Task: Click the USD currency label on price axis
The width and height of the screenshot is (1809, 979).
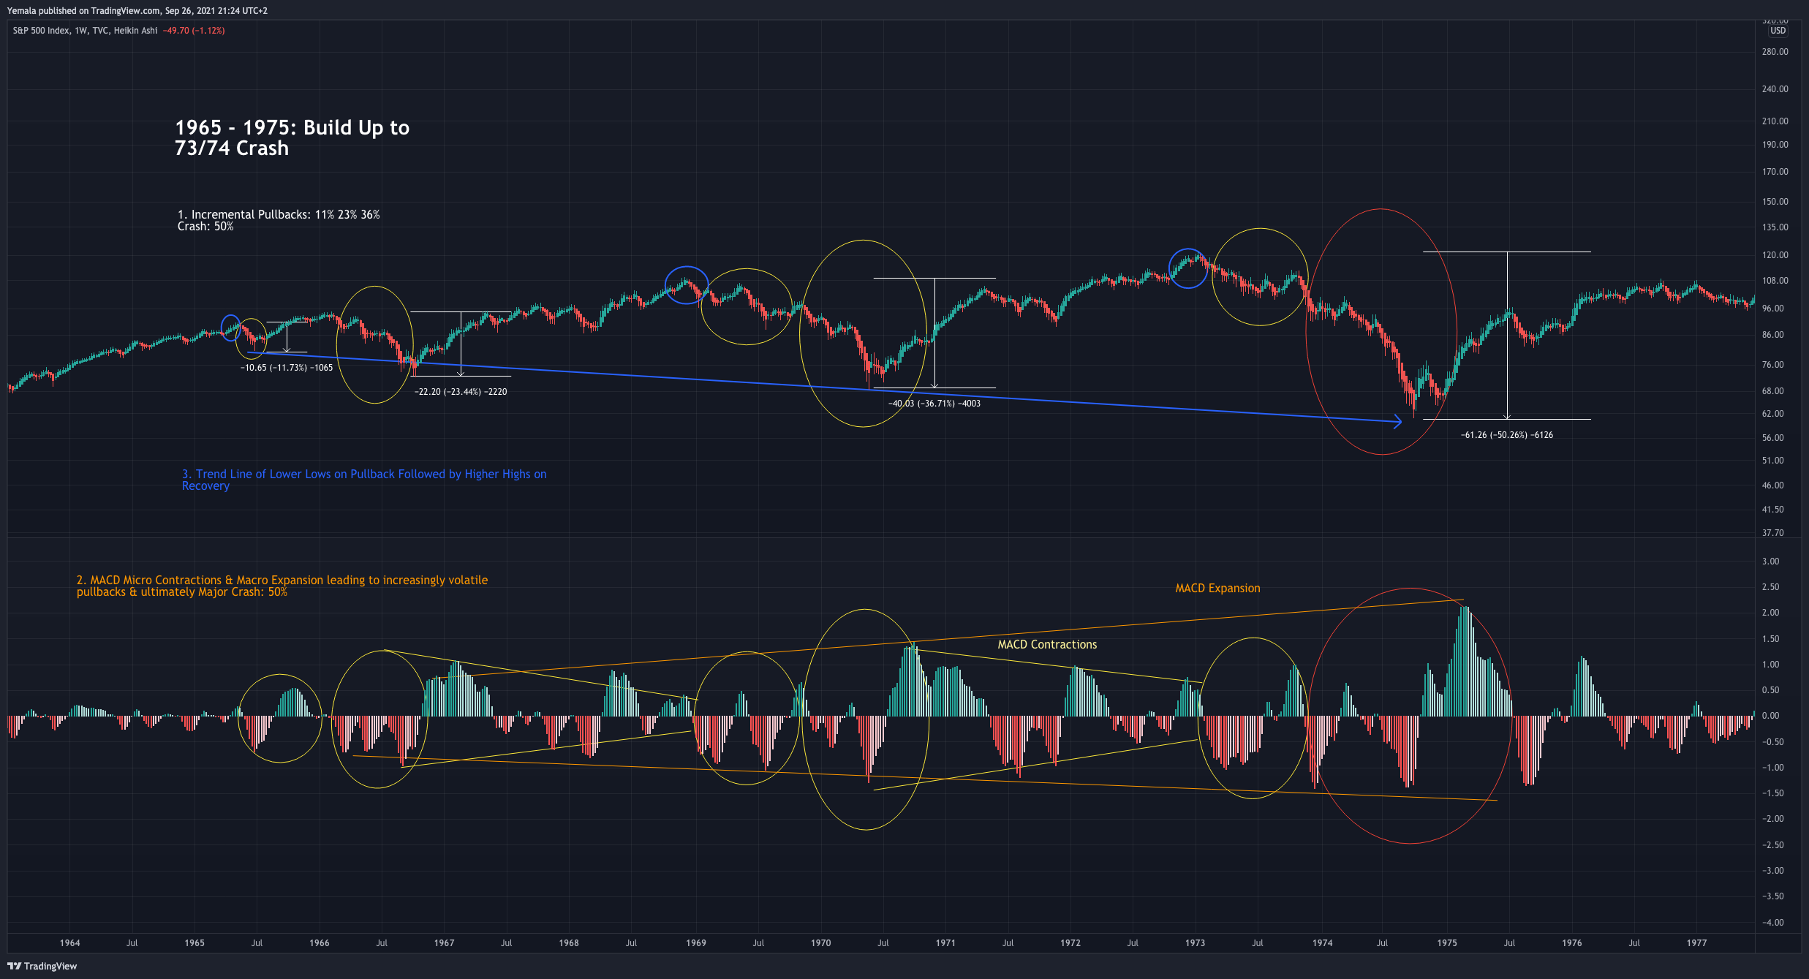Action: 1778,31
